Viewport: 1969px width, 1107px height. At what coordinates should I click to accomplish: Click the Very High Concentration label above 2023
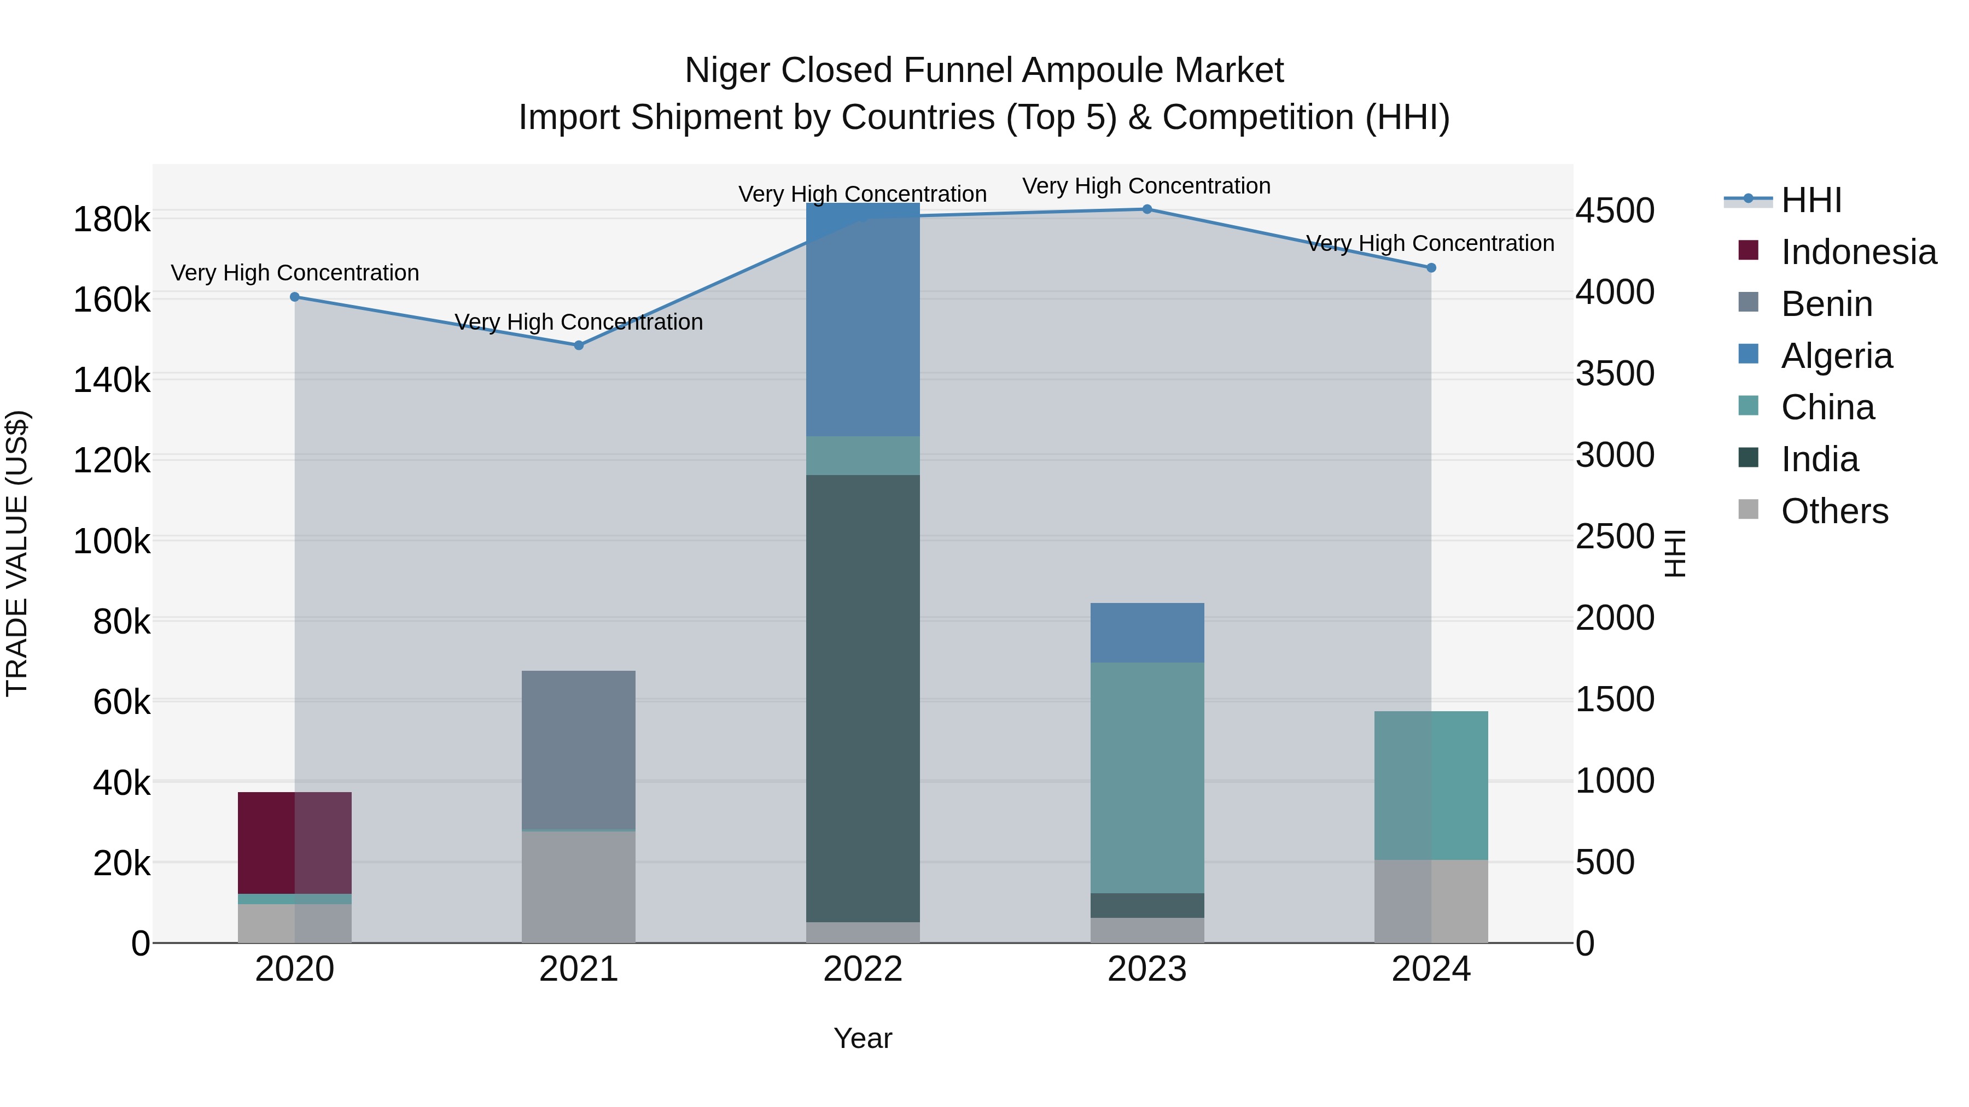click(x=1146, y=186)
